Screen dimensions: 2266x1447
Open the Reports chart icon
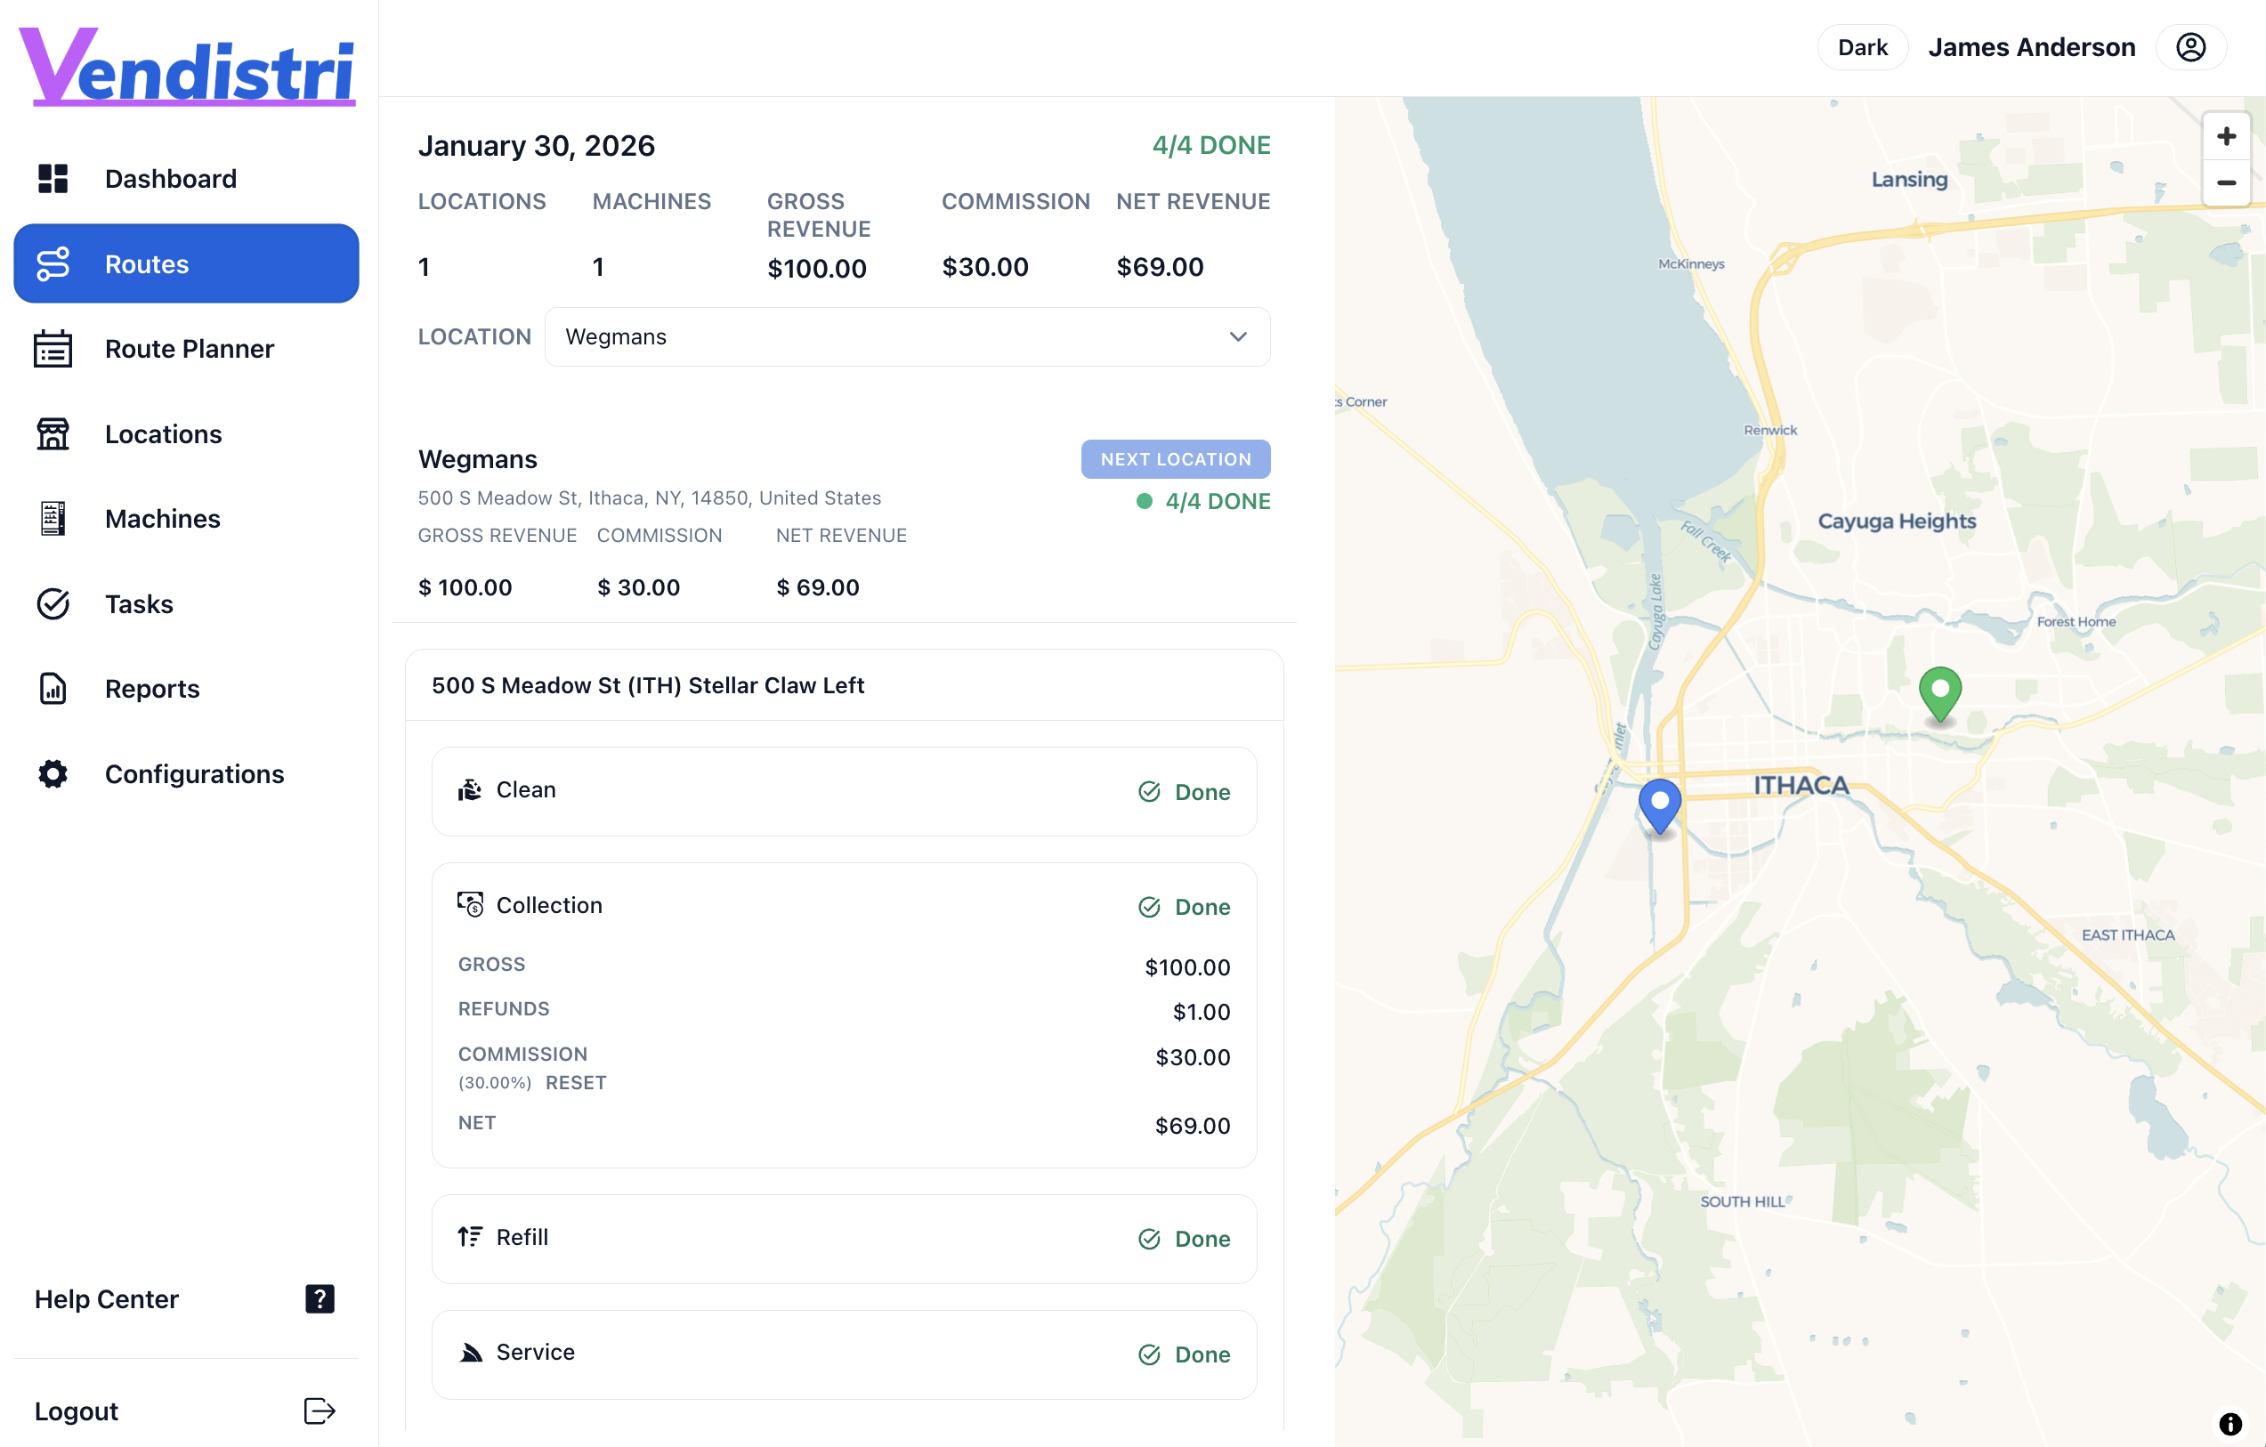pos(52,688)
